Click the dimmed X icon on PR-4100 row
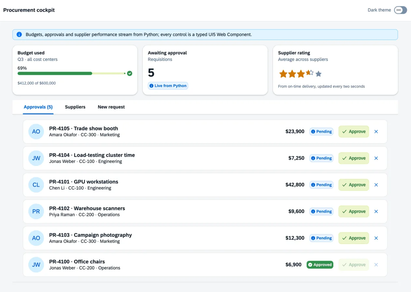Screen dimensions: 411x292 click(x=376, y=265)
